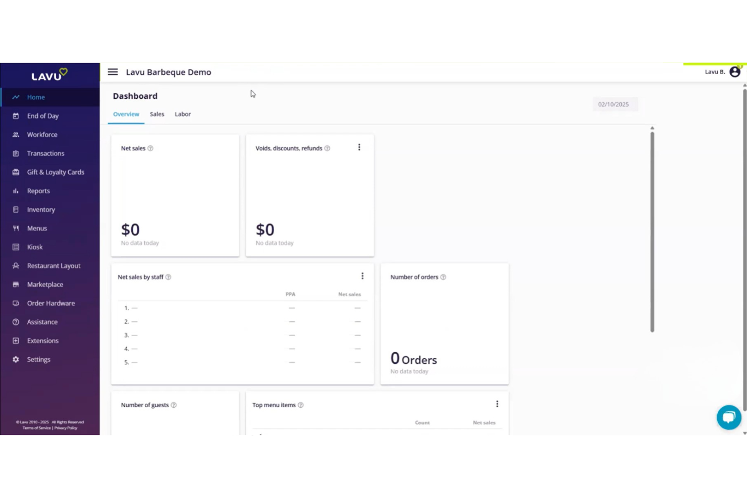Viewport: 747px width, 498px height.
Task: Toggle the sidebar with the hamburger menu
Action: pos(113,72)
